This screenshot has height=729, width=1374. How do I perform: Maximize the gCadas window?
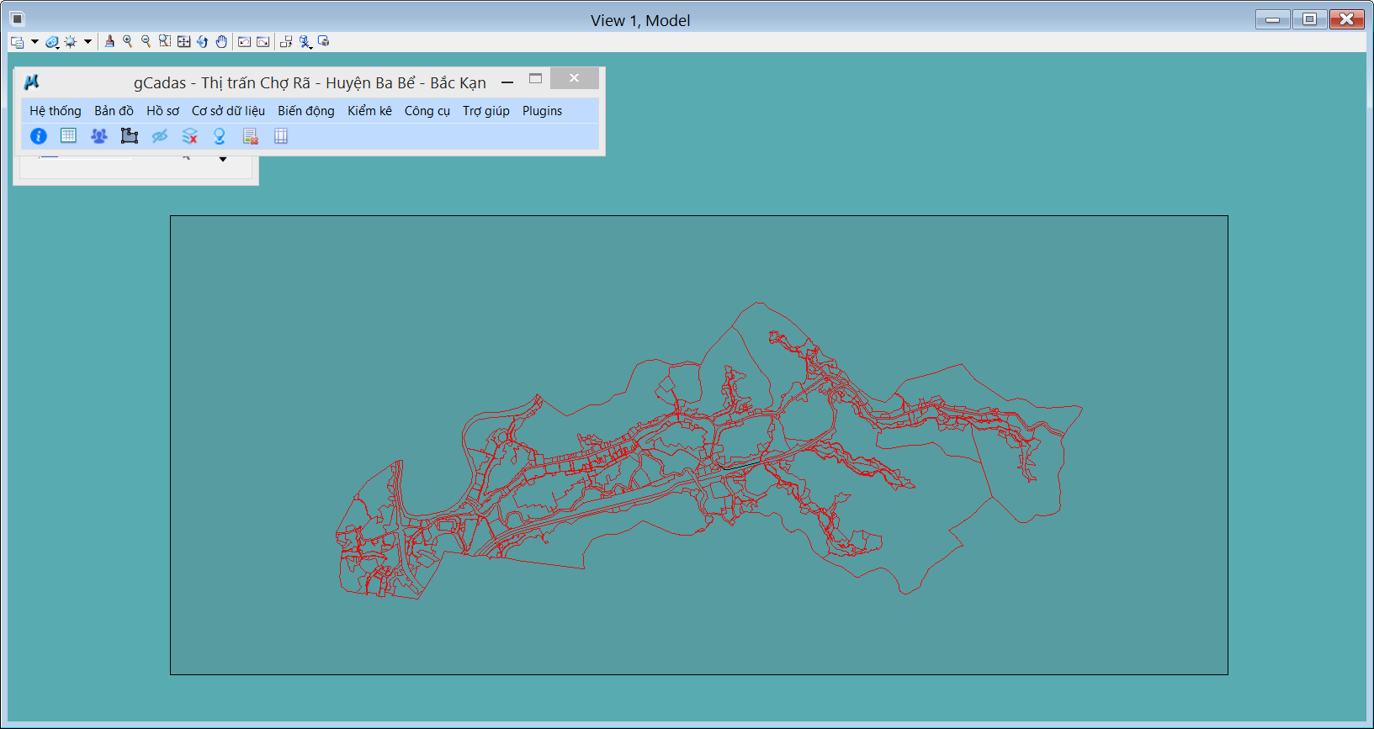point(535,79)
